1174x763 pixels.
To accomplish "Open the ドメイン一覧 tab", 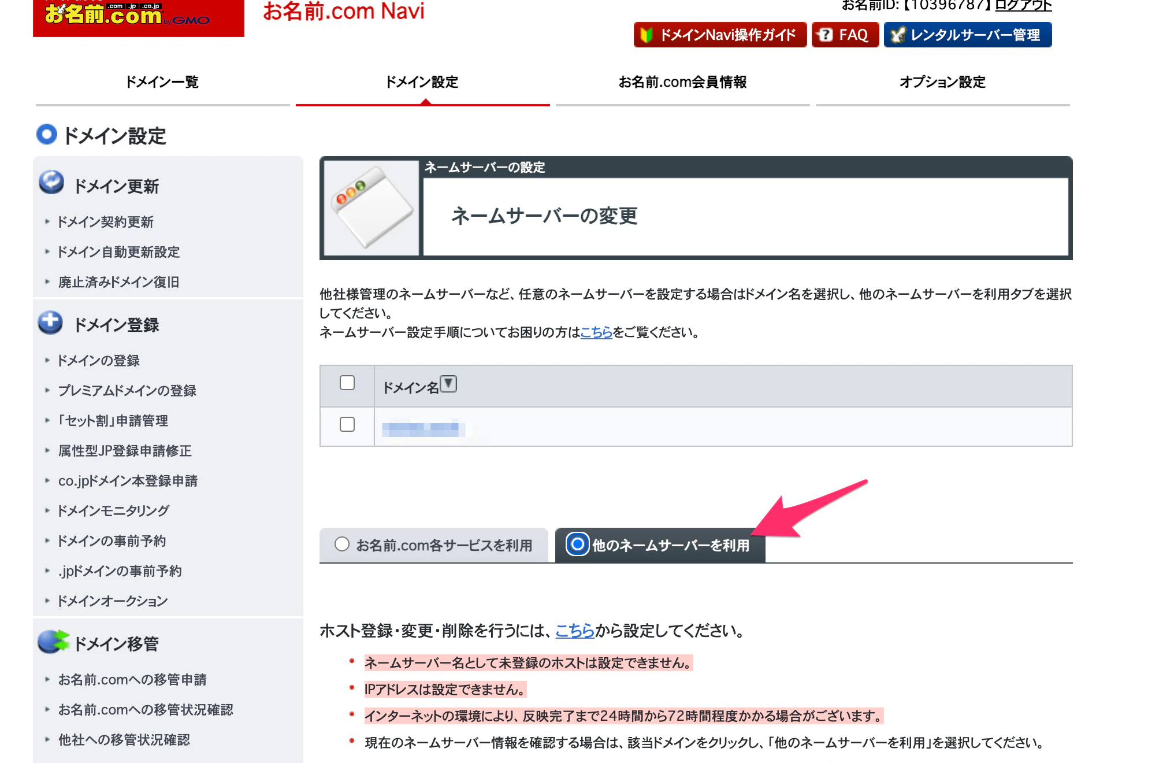I will pos(162,82).
